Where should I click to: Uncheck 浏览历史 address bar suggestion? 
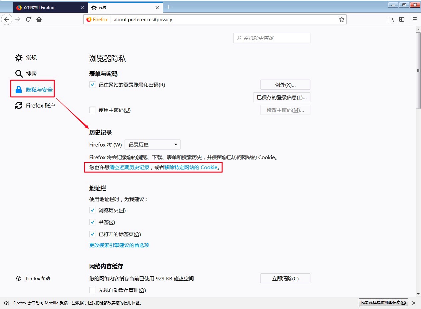[x=93, y=210]
